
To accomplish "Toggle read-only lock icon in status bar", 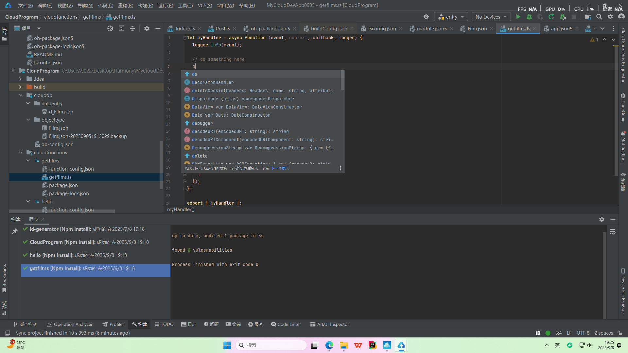I will 620,333.
